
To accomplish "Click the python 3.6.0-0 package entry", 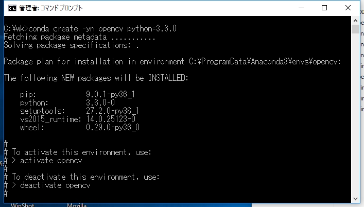I will (67, 103).
